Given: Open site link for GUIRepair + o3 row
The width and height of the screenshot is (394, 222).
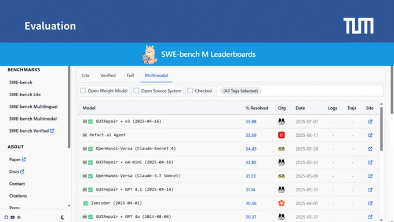Looking at the screenshot, I should [370, 122].
